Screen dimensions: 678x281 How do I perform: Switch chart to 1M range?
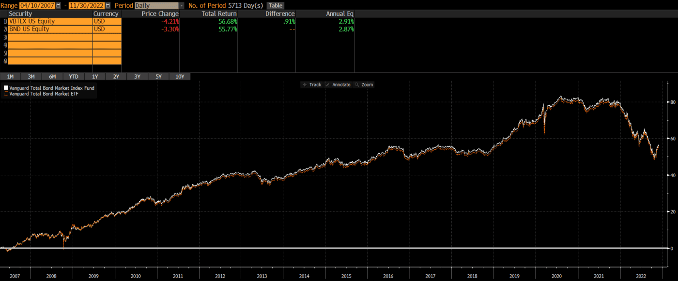tap(10, 77)
